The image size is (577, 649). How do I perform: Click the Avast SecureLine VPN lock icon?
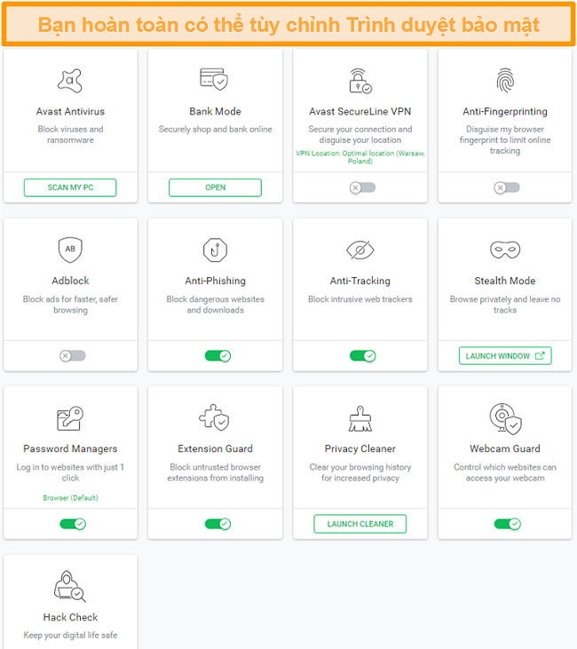[360, 81]
